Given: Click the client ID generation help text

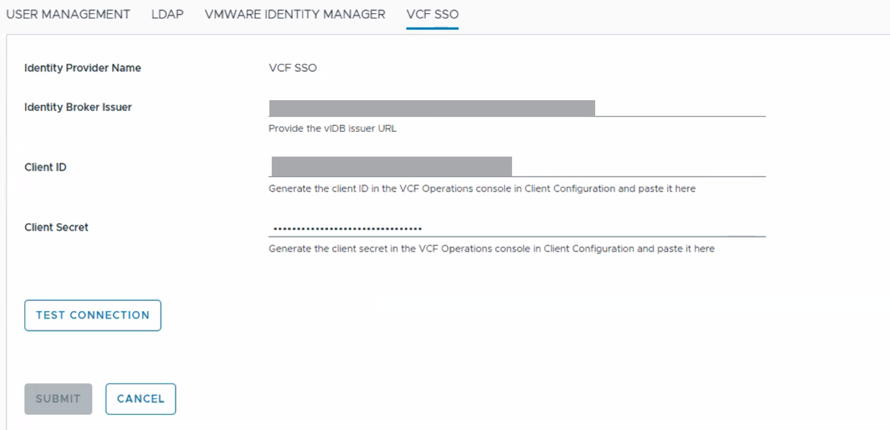Looking at the screenshot, I should pos(482,188).
